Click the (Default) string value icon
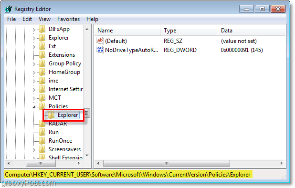 [100, 41]
